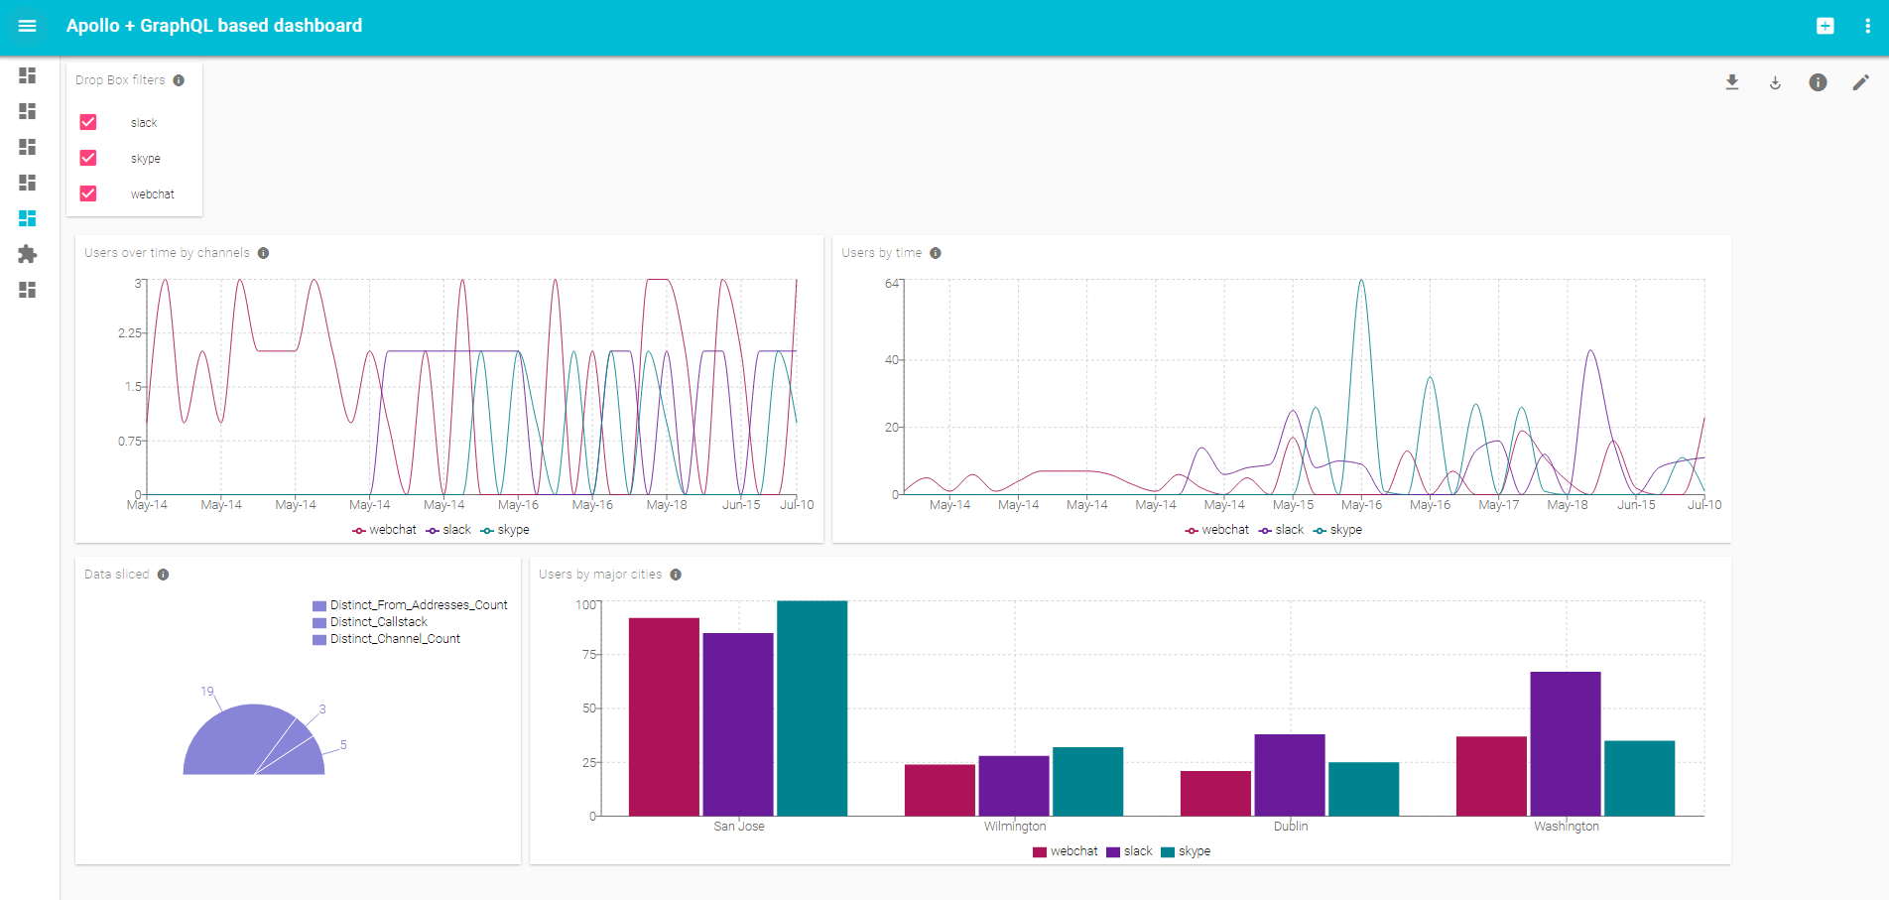Click Distinct_From_Addresses_Count legend entry
This screenshot has height=900, width=1889.
(x=410, y=605)
